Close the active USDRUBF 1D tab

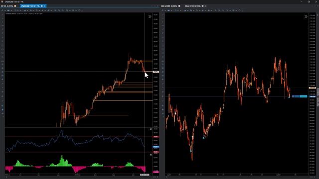[x=45, y=6]
